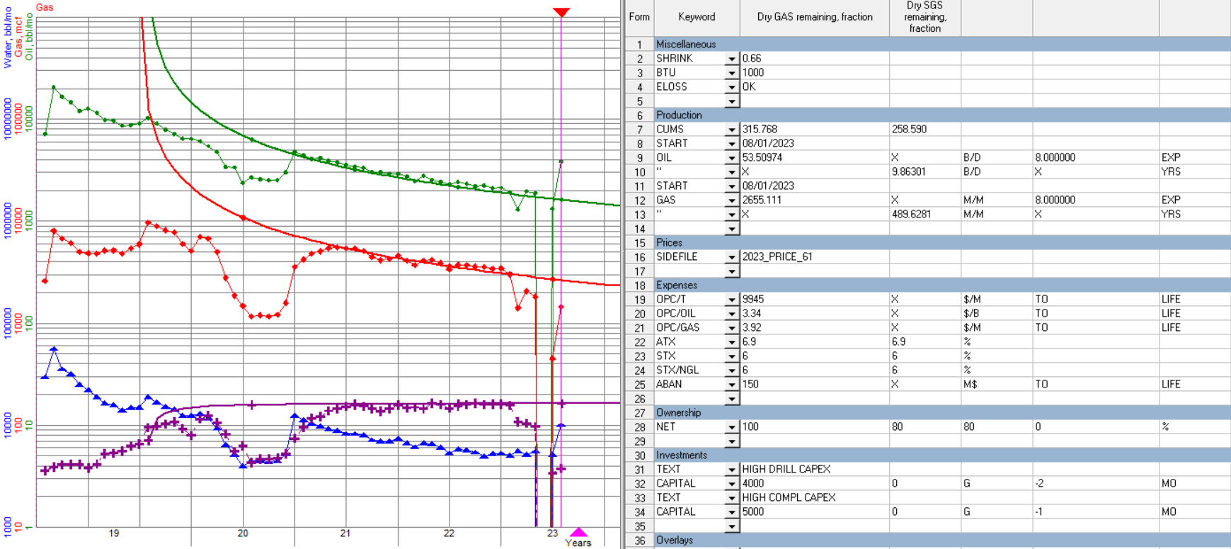The height and width of the screenshot is (549, 1231).
Task: Click the Oil, bbl/mo axis label
Action: (29, 37)
